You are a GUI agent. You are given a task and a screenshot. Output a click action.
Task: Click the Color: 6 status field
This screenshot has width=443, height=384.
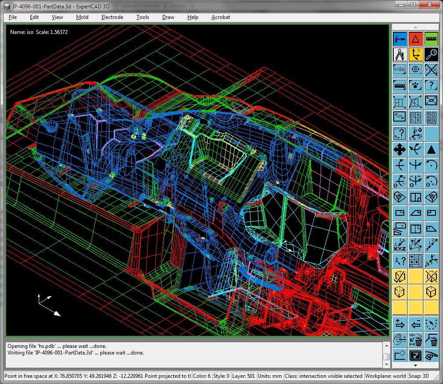(201, 376)
